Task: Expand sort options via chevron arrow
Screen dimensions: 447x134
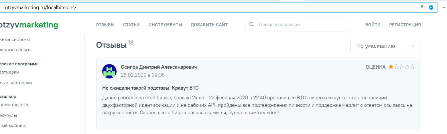Action: (x=413, y=46)
